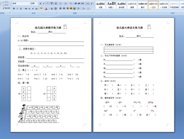Apply the 无间隔 (No Spacing) style
The height and width of the screenshot is (139, 184).
click(164, 5)
